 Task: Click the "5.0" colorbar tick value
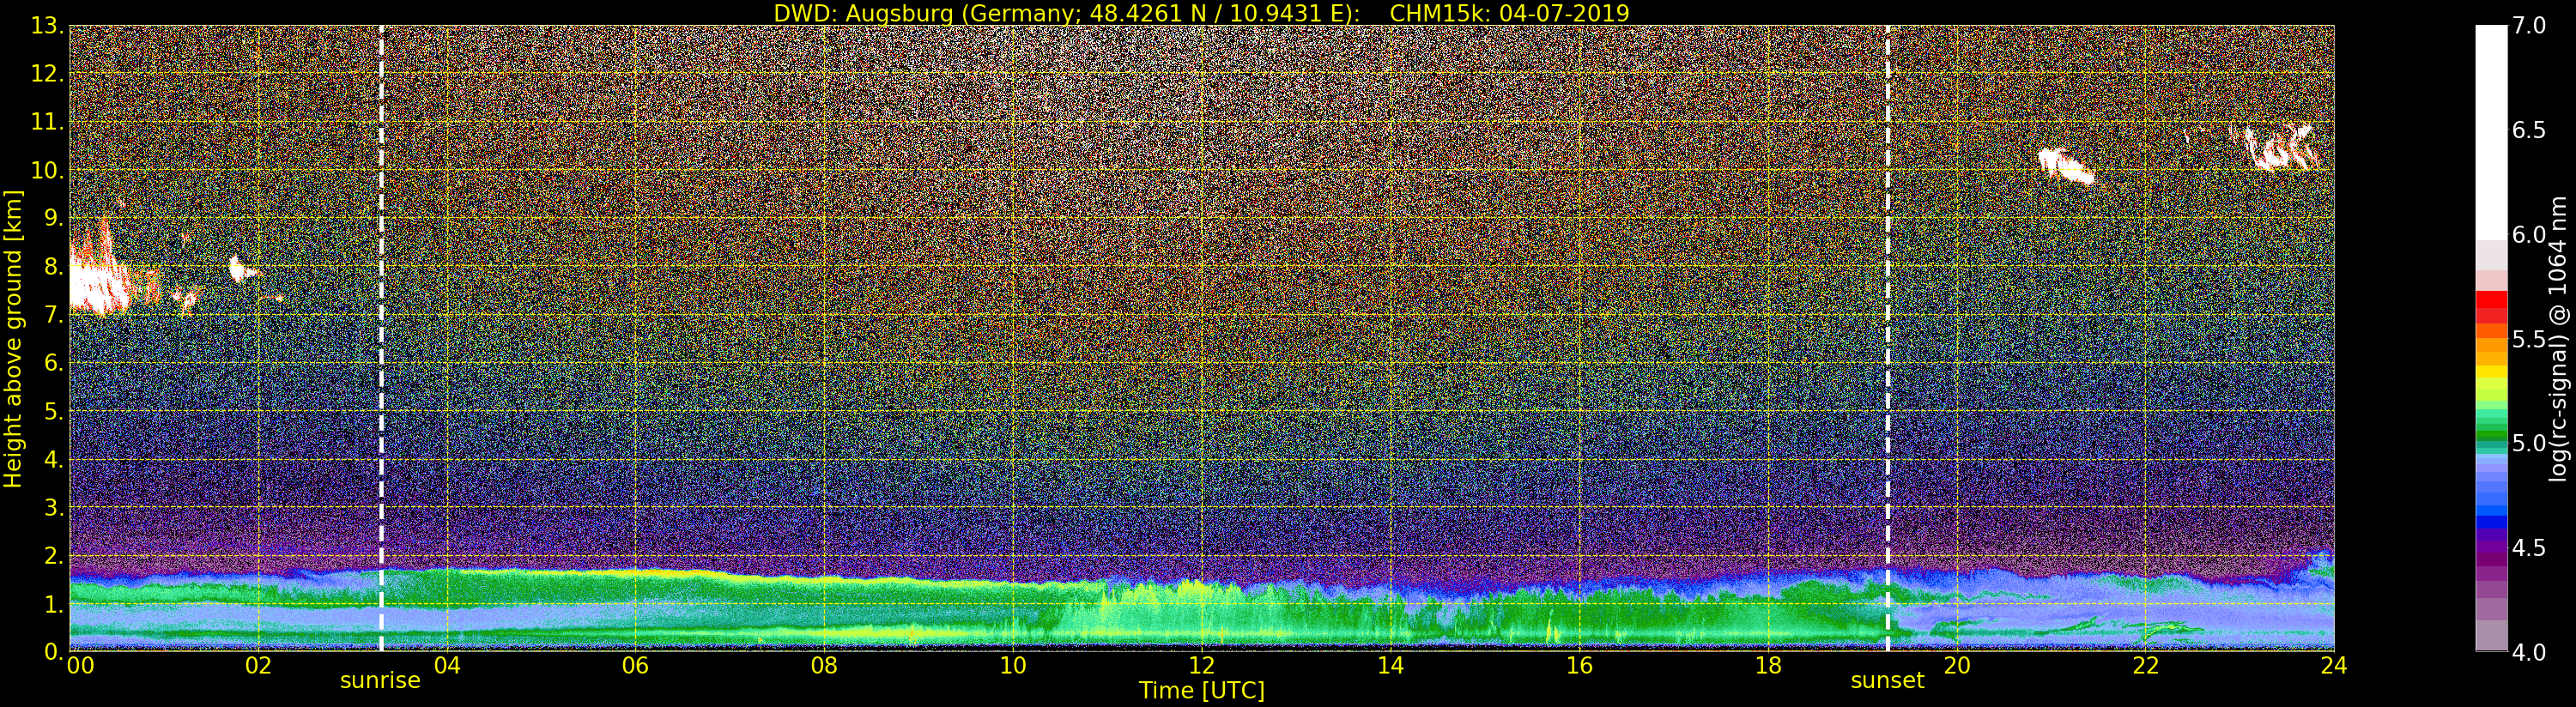pos(2529,443)
